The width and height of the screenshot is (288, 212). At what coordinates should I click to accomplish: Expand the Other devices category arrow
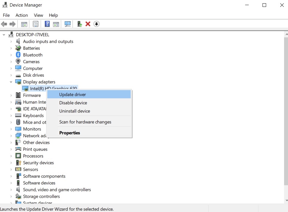pos(11,143)
